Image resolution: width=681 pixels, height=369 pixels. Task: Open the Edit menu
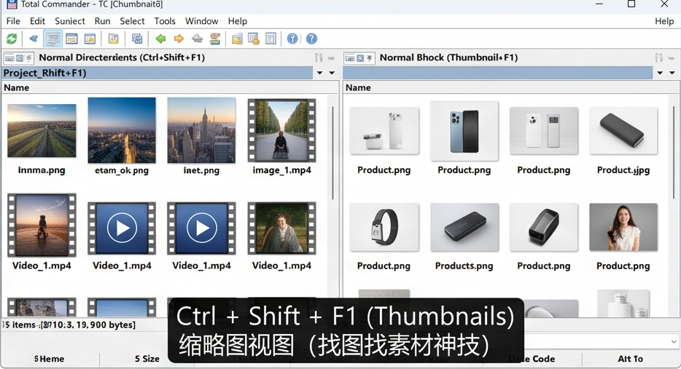click(x=37, y=21)
